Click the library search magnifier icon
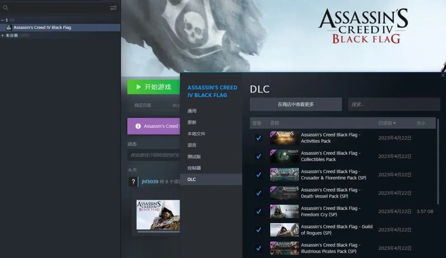The height and width of the screenshot is (258, 446). 5,8
